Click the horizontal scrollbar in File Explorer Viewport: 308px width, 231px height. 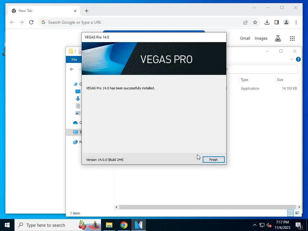pos(208,207)
